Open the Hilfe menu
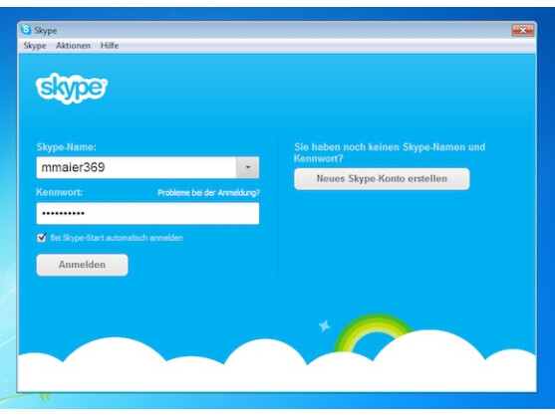 click(110, 46)
